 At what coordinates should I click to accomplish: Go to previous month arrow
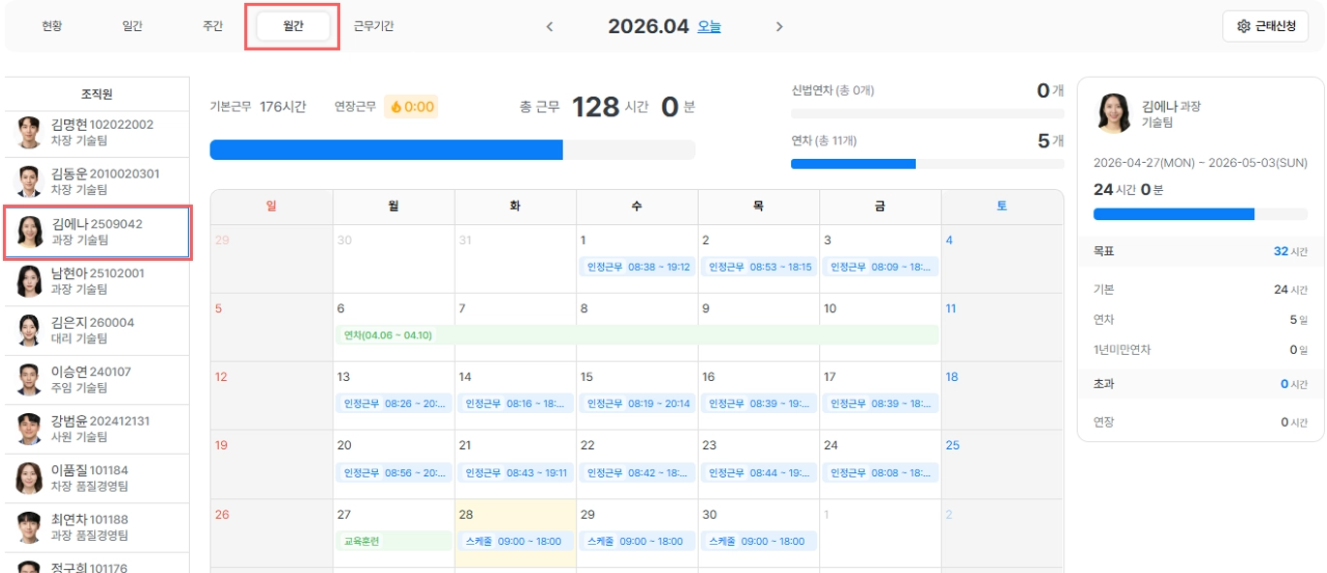pyautogui.click(x=550, y=27)
